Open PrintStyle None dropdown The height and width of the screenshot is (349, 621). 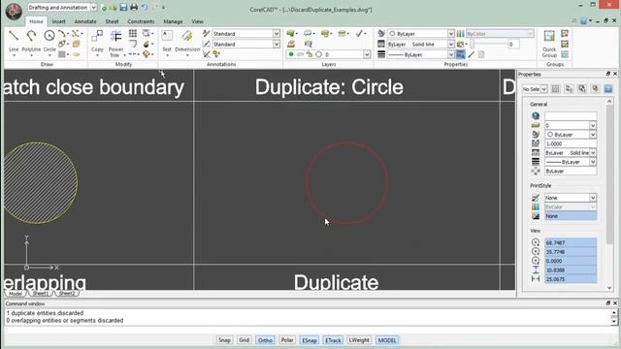coord(593,198)
